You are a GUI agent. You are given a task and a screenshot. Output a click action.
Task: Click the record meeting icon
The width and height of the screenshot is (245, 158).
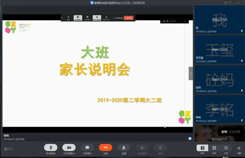point(160,148)
